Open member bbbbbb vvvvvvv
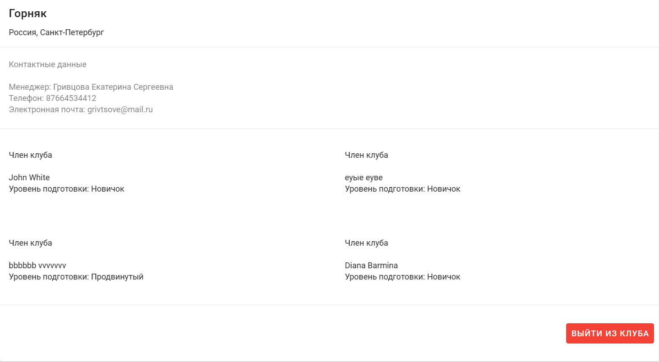This screenshot has width=659, height=362. click(37, 266)
